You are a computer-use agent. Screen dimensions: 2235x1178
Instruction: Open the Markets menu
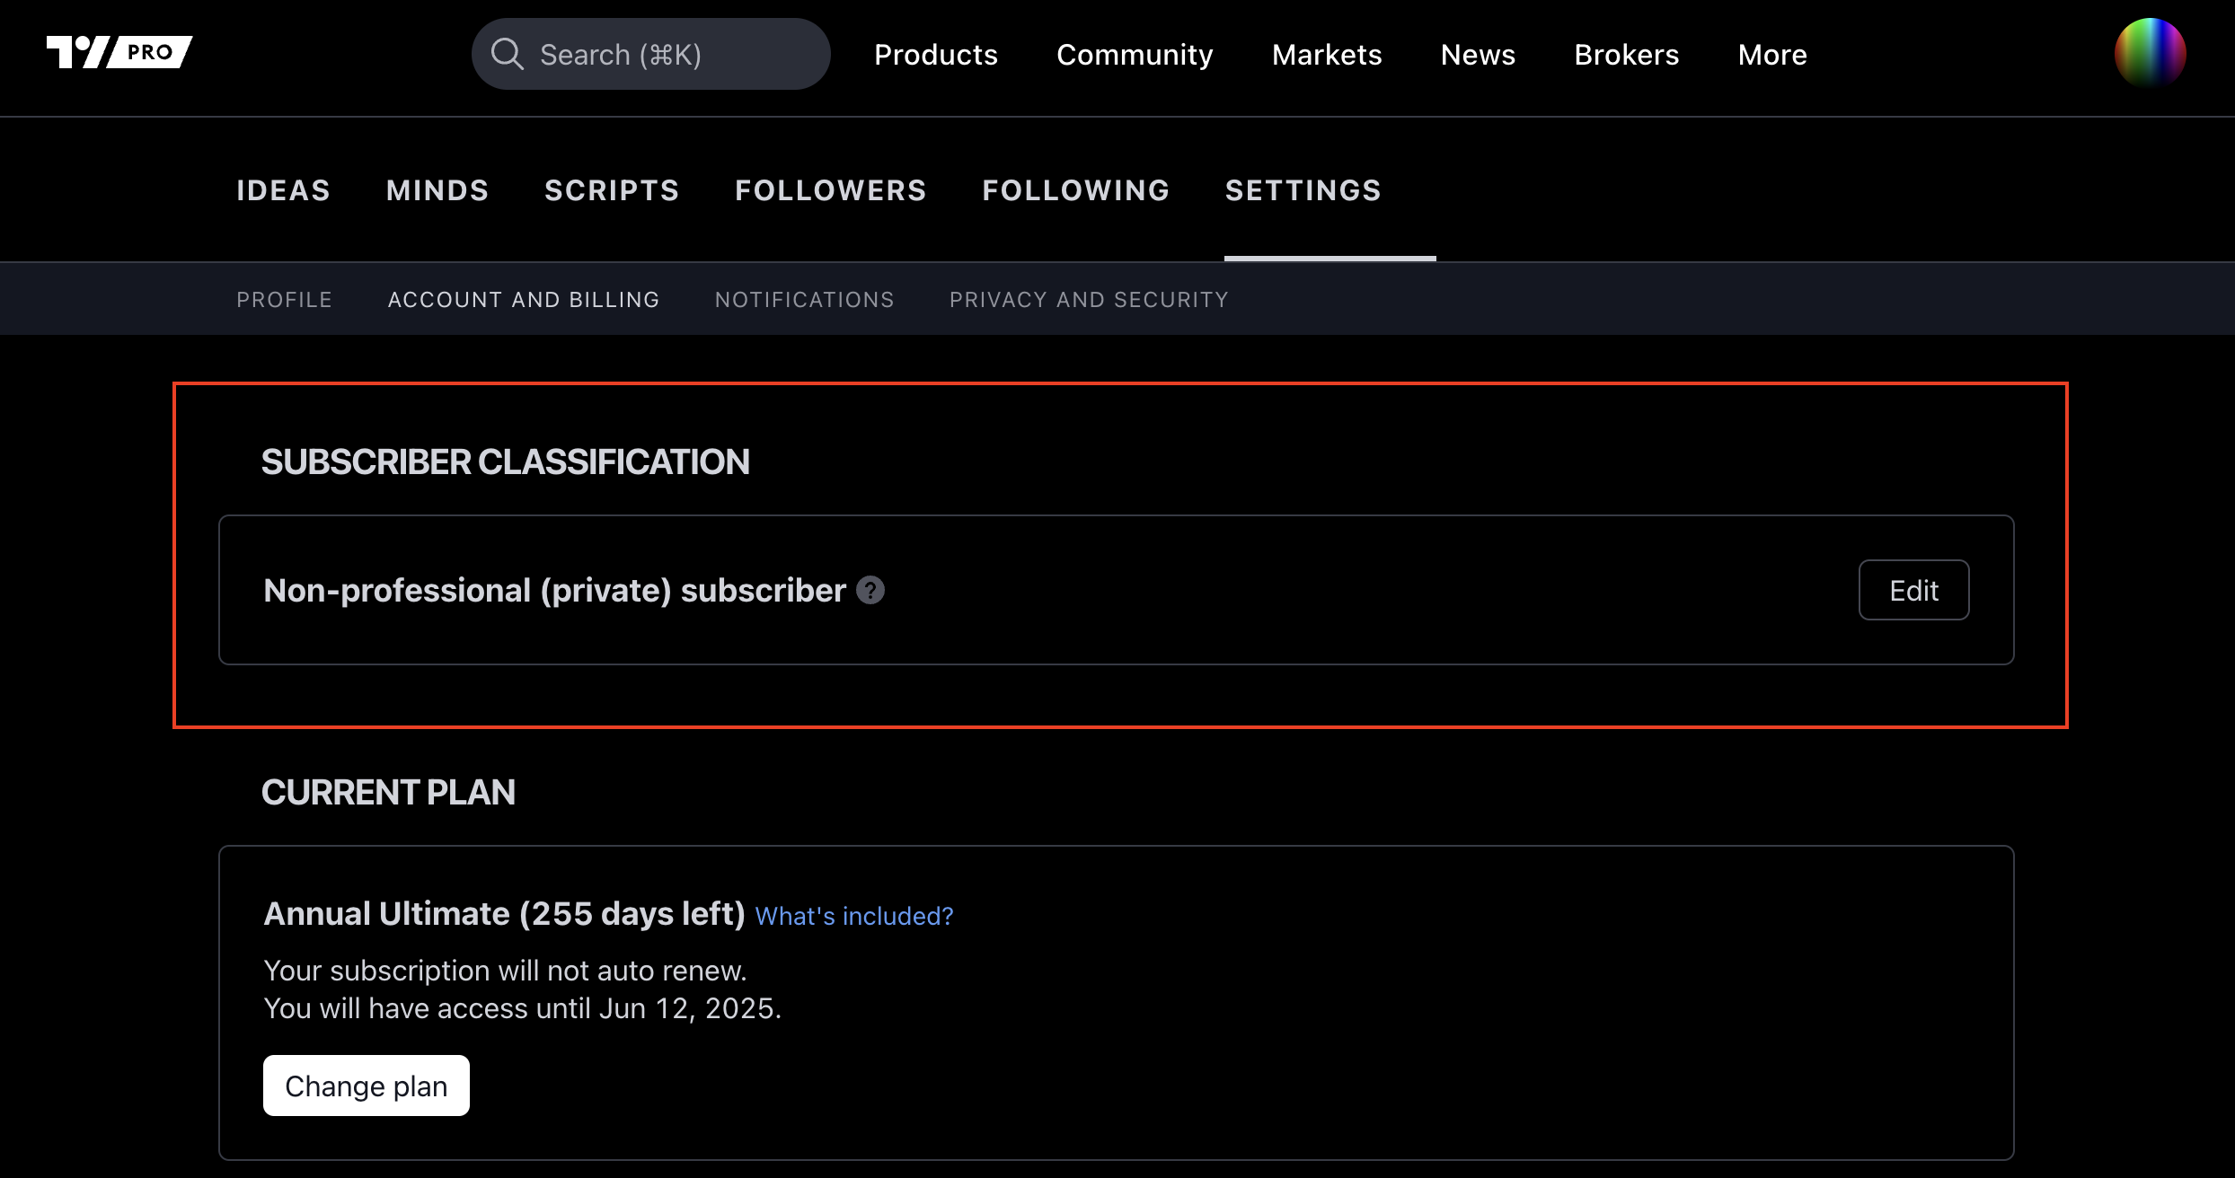[x=1327, y=55]
